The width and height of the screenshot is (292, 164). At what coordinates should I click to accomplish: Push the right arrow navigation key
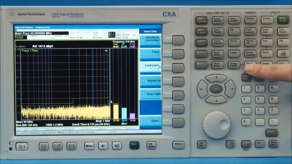230,89
